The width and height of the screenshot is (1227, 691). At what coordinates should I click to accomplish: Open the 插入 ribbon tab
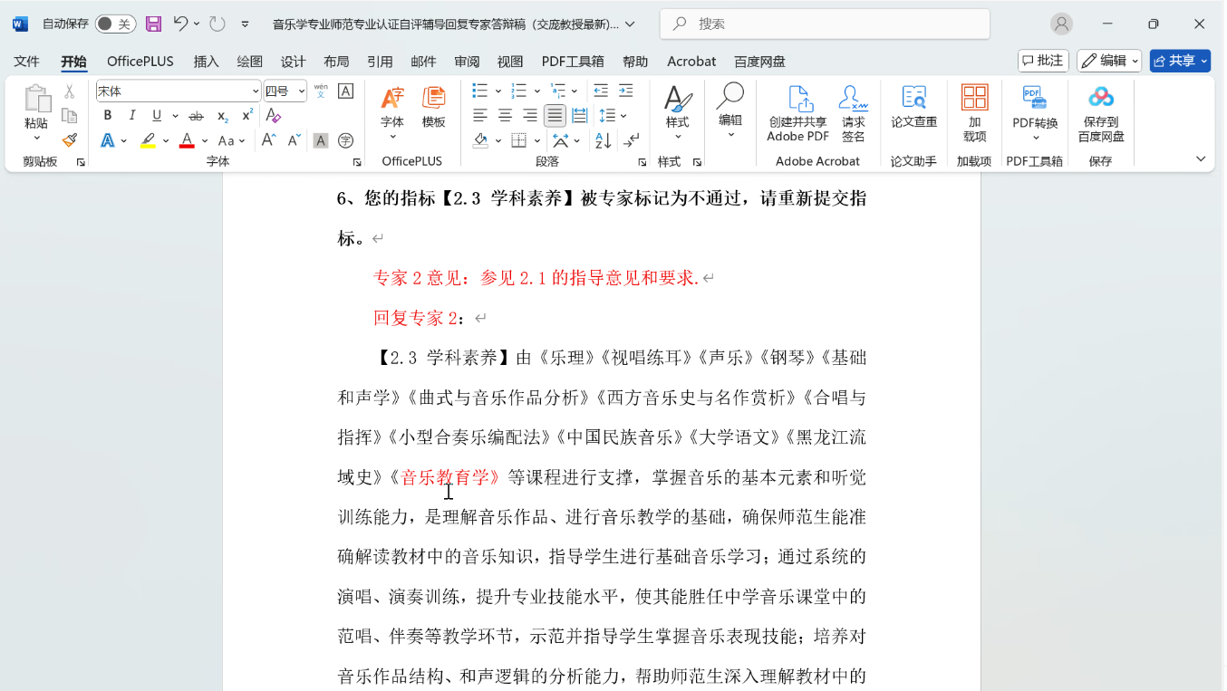point(207,62)
